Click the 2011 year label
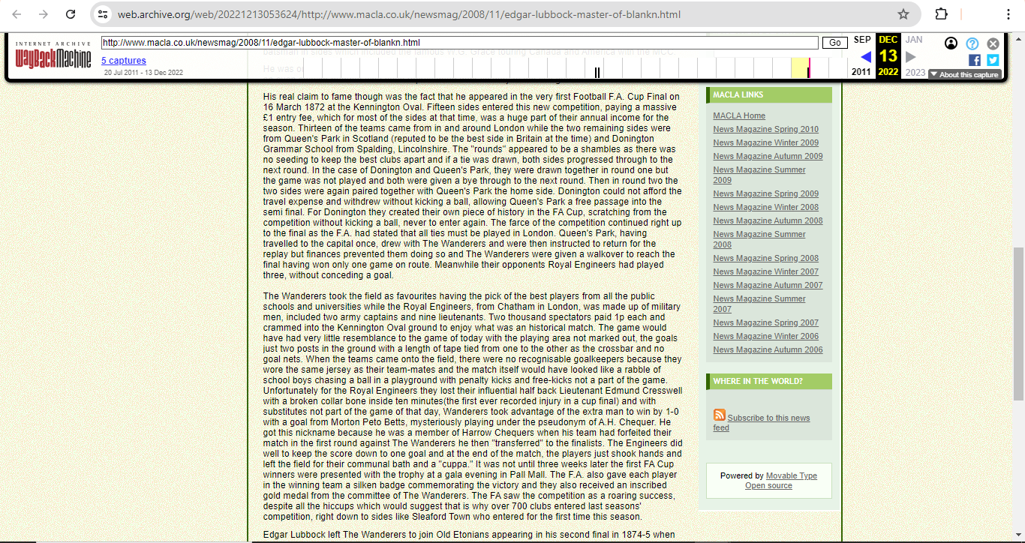Image resolution: width=1025 pixels, height=543 pixels. pos(861,73)
